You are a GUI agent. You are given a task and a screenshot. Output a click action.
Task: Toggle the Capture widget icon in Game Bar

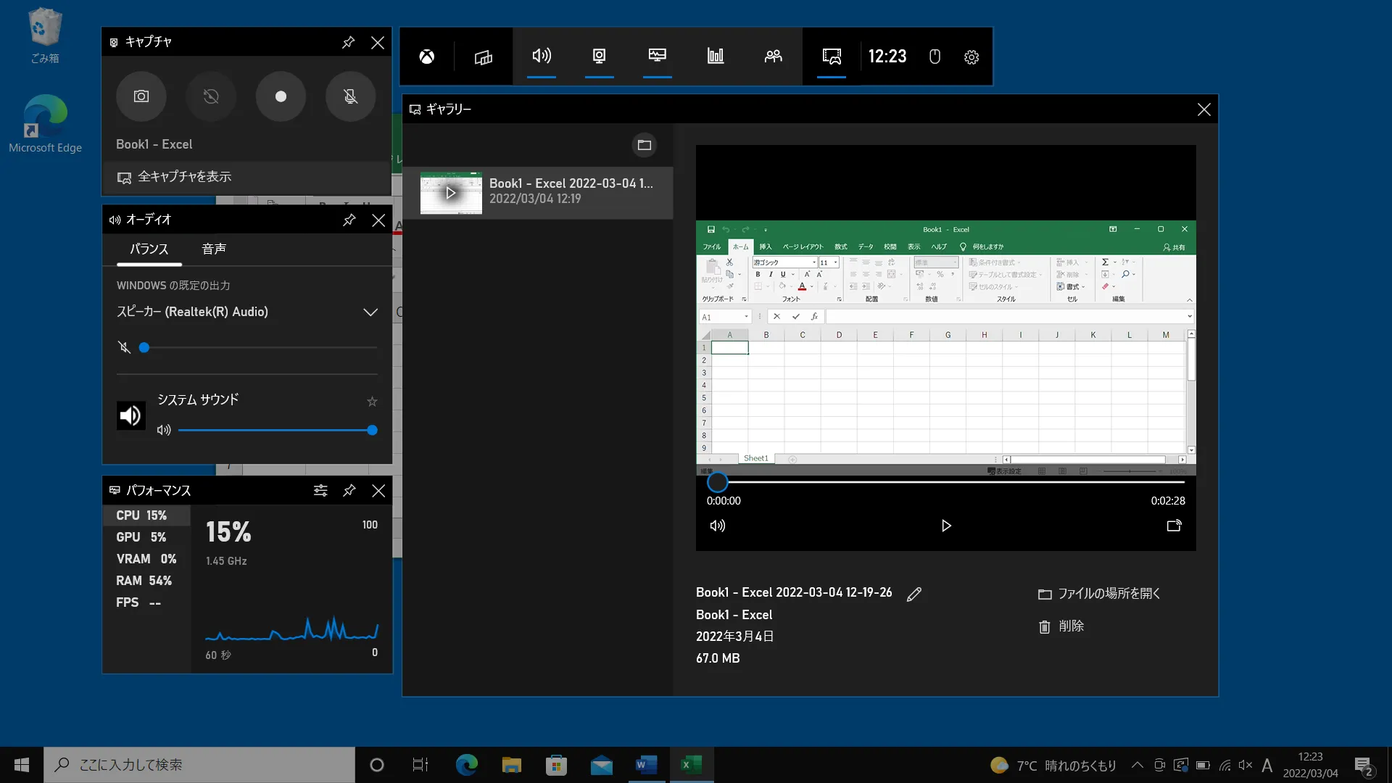(600, 56)
